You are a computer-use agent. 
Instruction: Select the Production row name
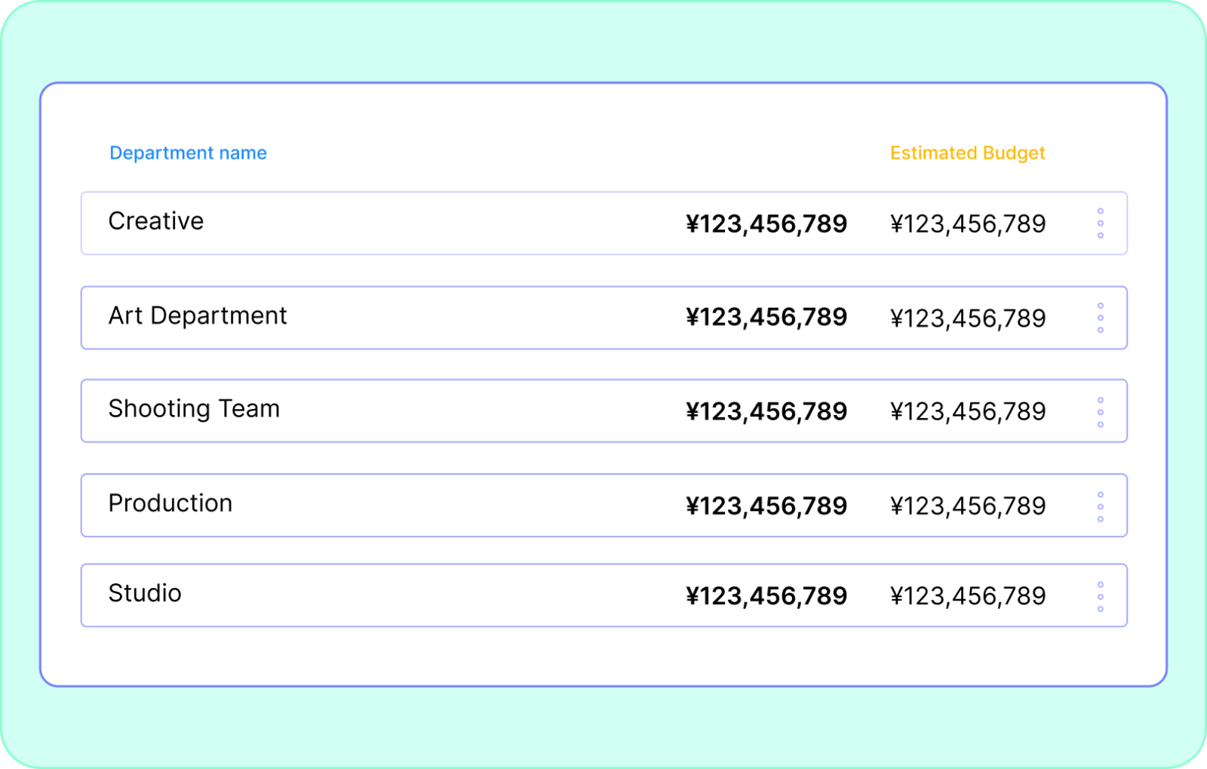click(170, 503)
